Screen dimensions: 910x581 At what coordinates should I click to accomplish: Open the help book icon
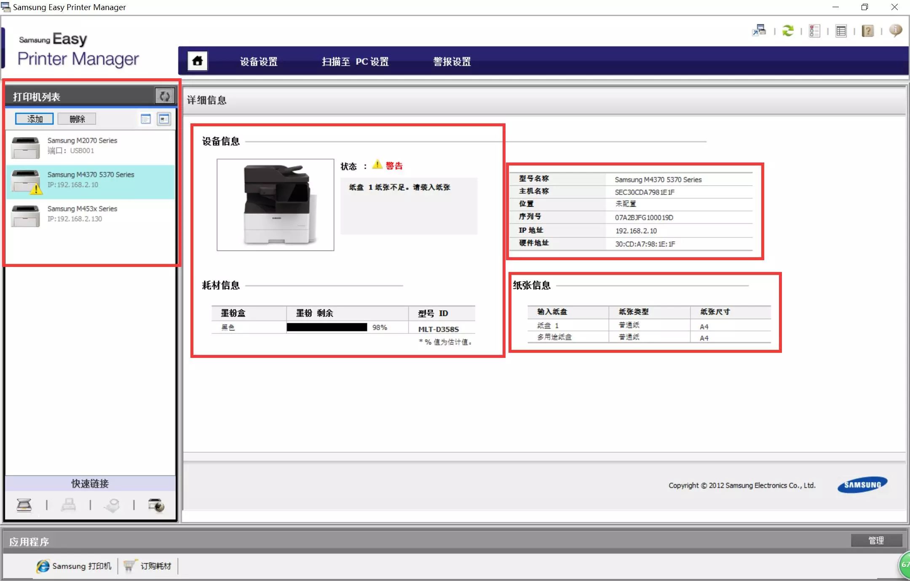pos(867,31)
